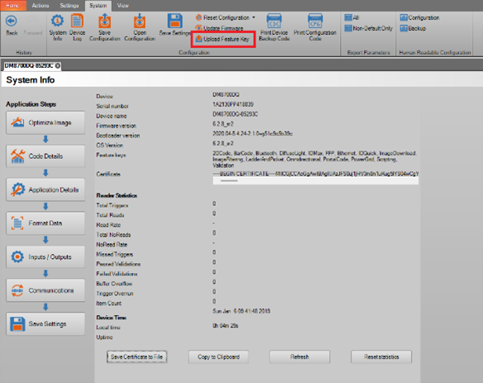Click Update Firmware in ribbon
This screenshot has width=483, height=383.
pos(219,28)
